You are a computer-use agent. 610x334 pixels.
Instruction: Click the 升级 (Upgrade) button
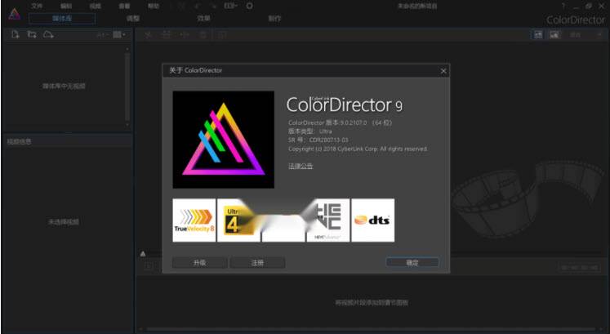(199, 263)
